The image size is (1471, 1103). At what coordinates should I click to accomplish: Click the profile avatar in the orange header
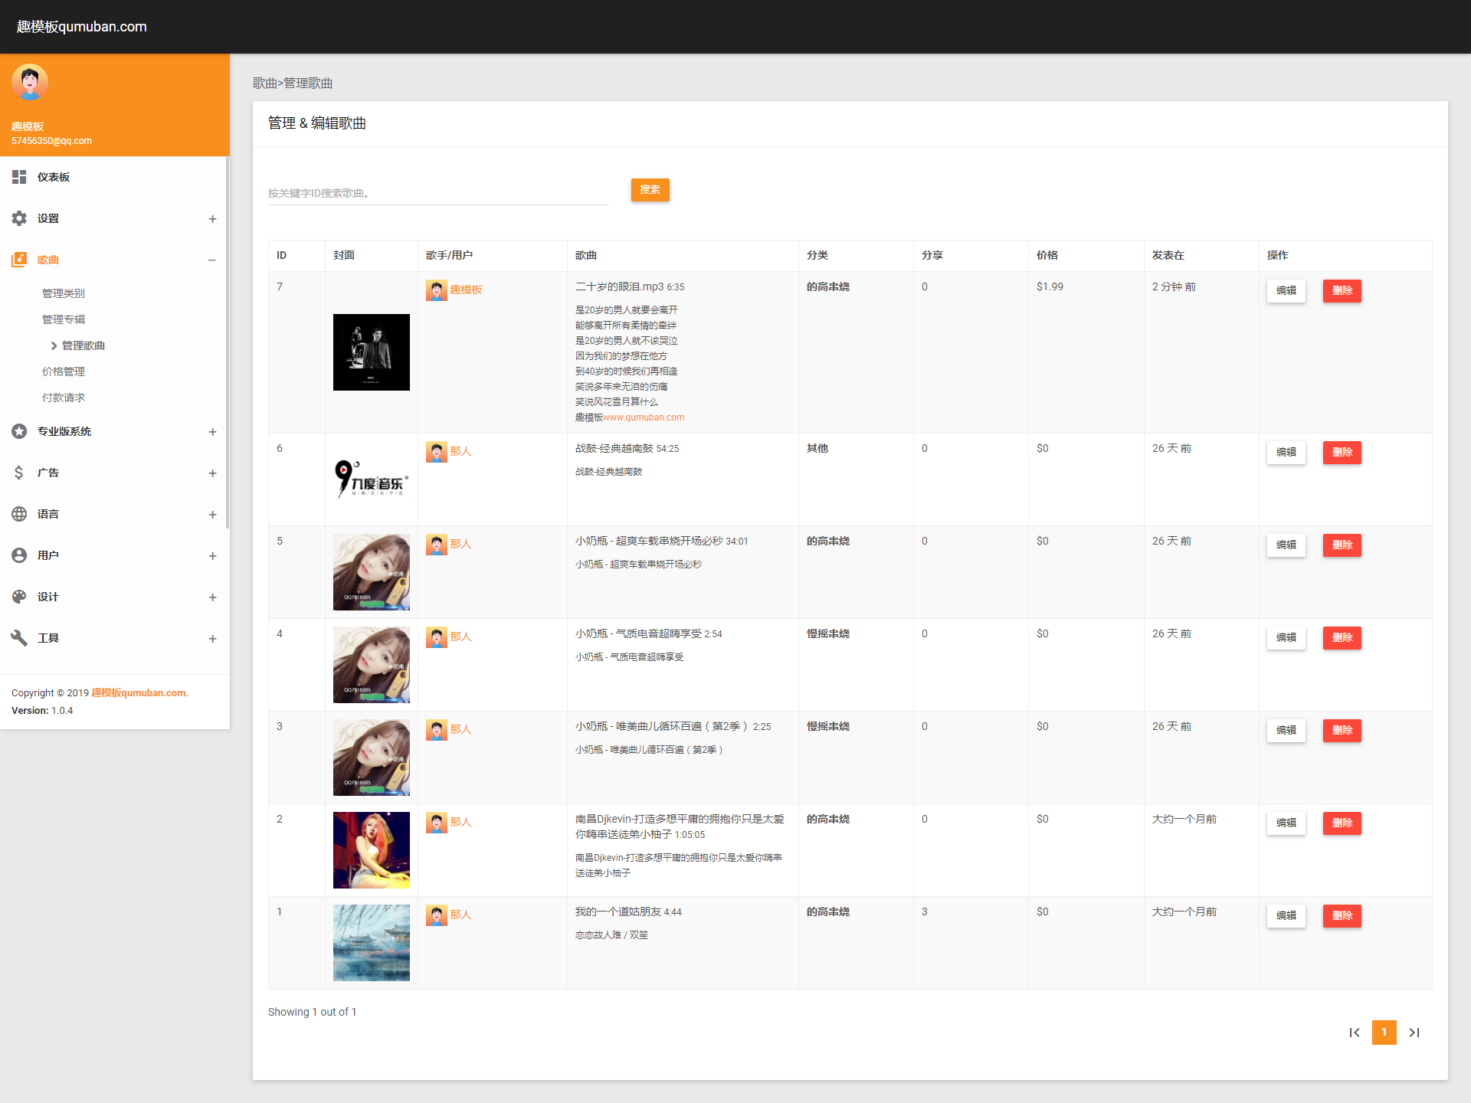pos(30,83)
